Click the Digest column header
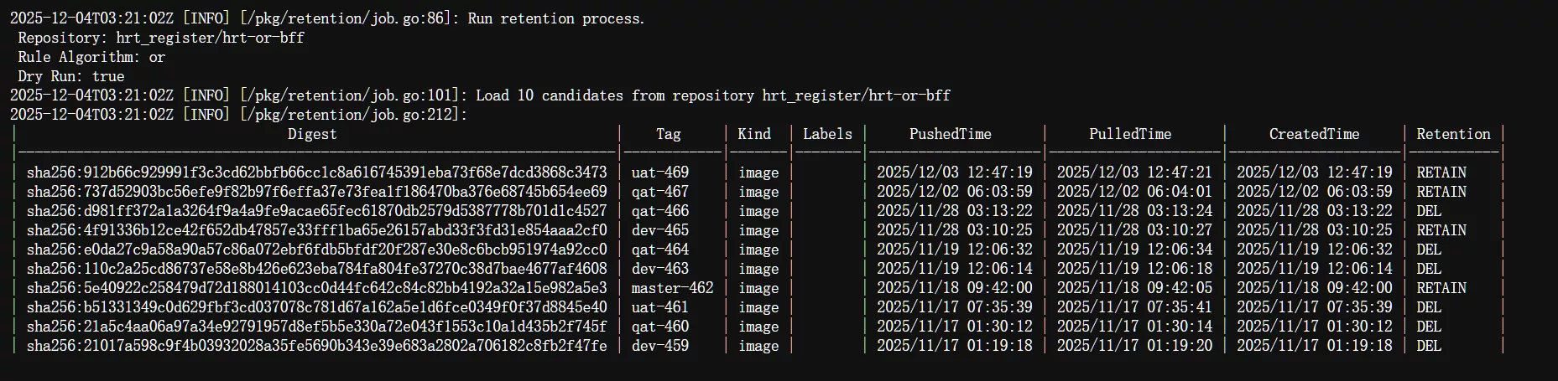Image resolution: width=1558 pixels, height=381 pixels. 312,134
